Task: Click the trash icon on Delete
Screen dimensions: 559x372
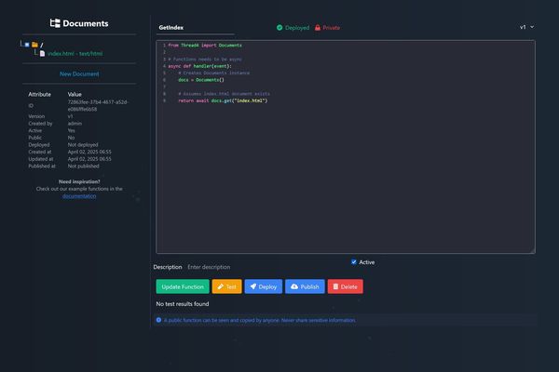Action: pyautogui.click(x=335, y=286)
